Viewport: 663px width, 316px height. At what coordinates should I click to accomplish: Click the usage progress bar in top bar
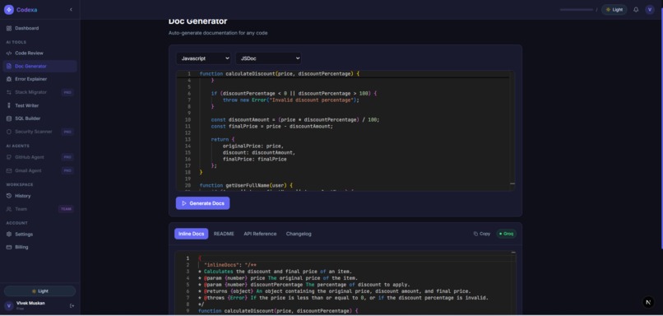(x=577, y=10)
